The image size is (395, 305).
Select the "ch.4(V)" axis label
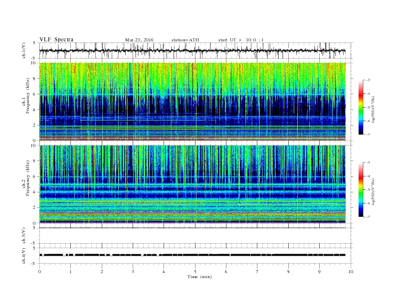point(24,256)
